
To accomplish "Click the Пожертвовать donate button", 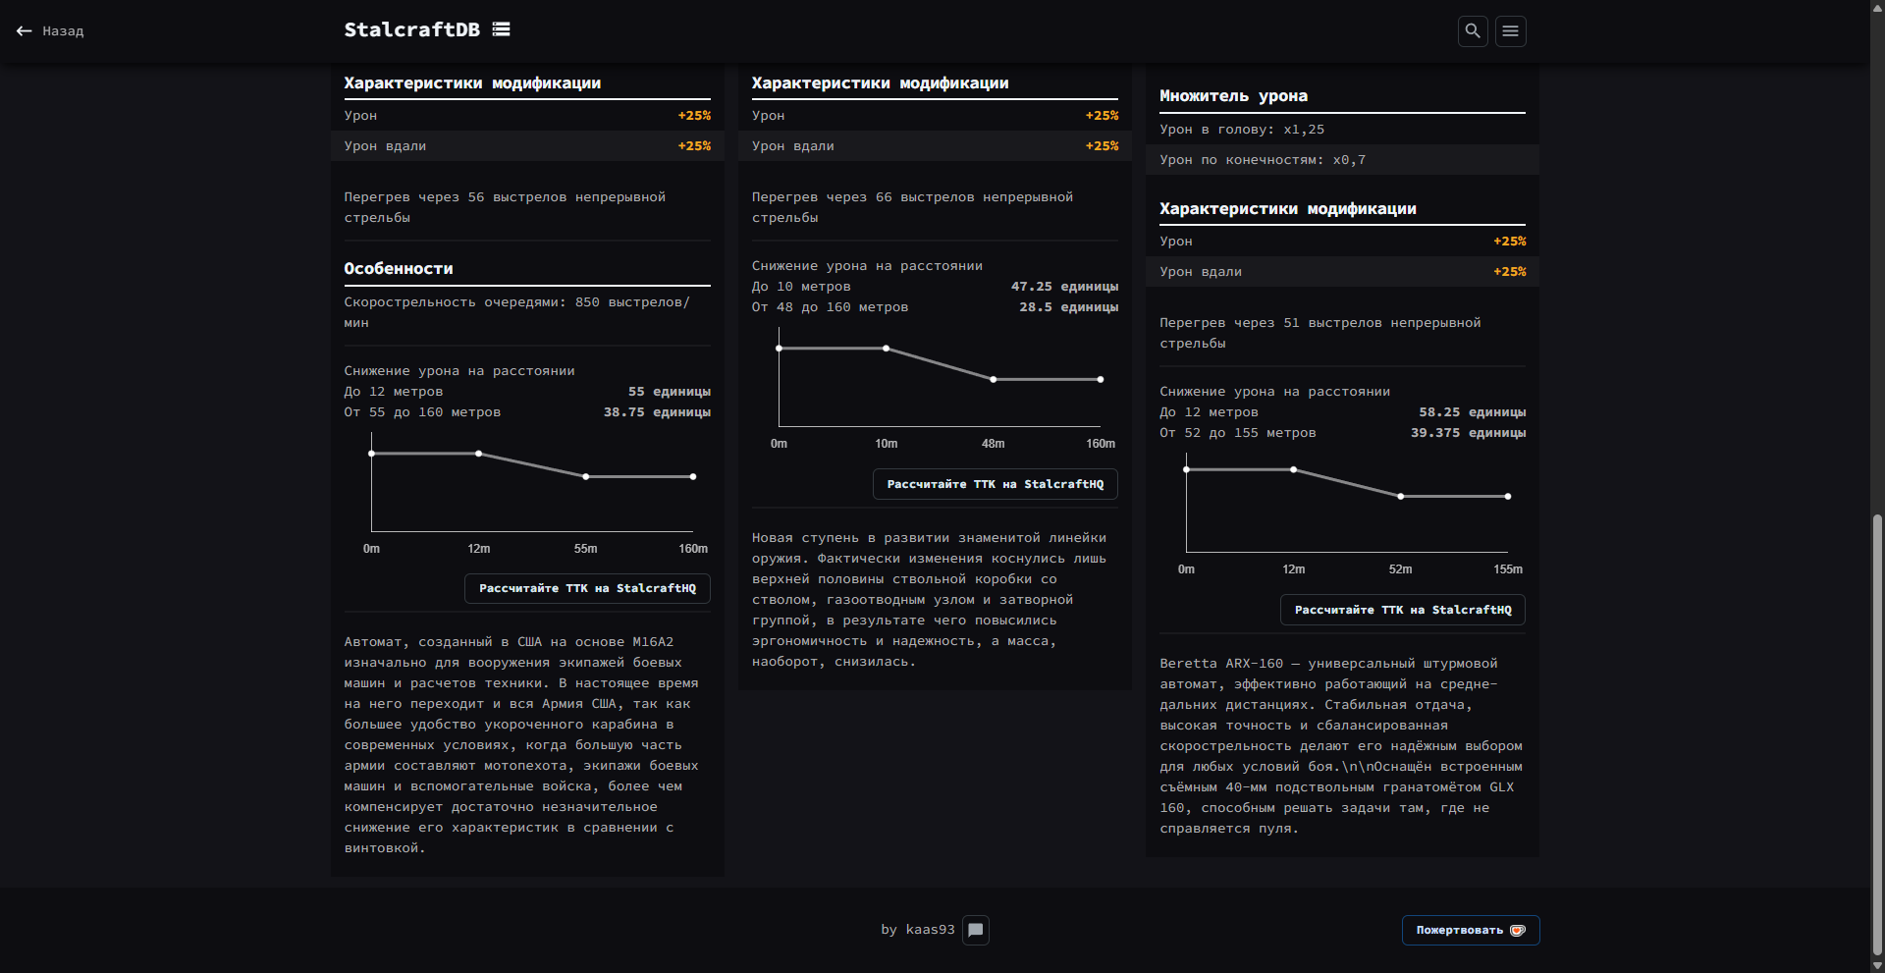I will click(1470, 930).
